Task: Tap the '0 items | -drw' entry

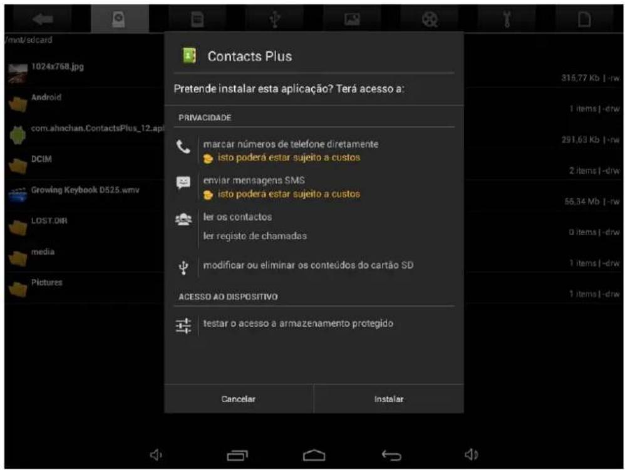Action: (x=594, y=232)
